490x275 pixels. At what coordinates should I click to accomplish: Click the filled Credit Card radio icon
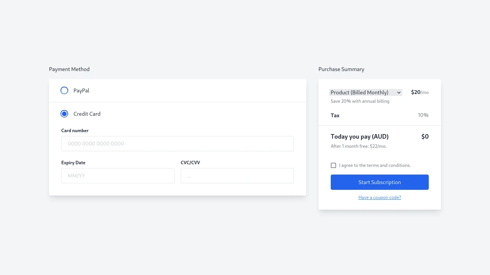64,113
